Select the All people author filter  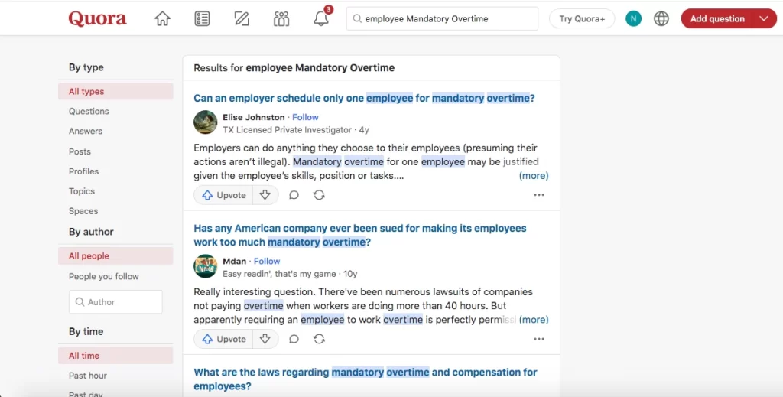coord(115,255)
